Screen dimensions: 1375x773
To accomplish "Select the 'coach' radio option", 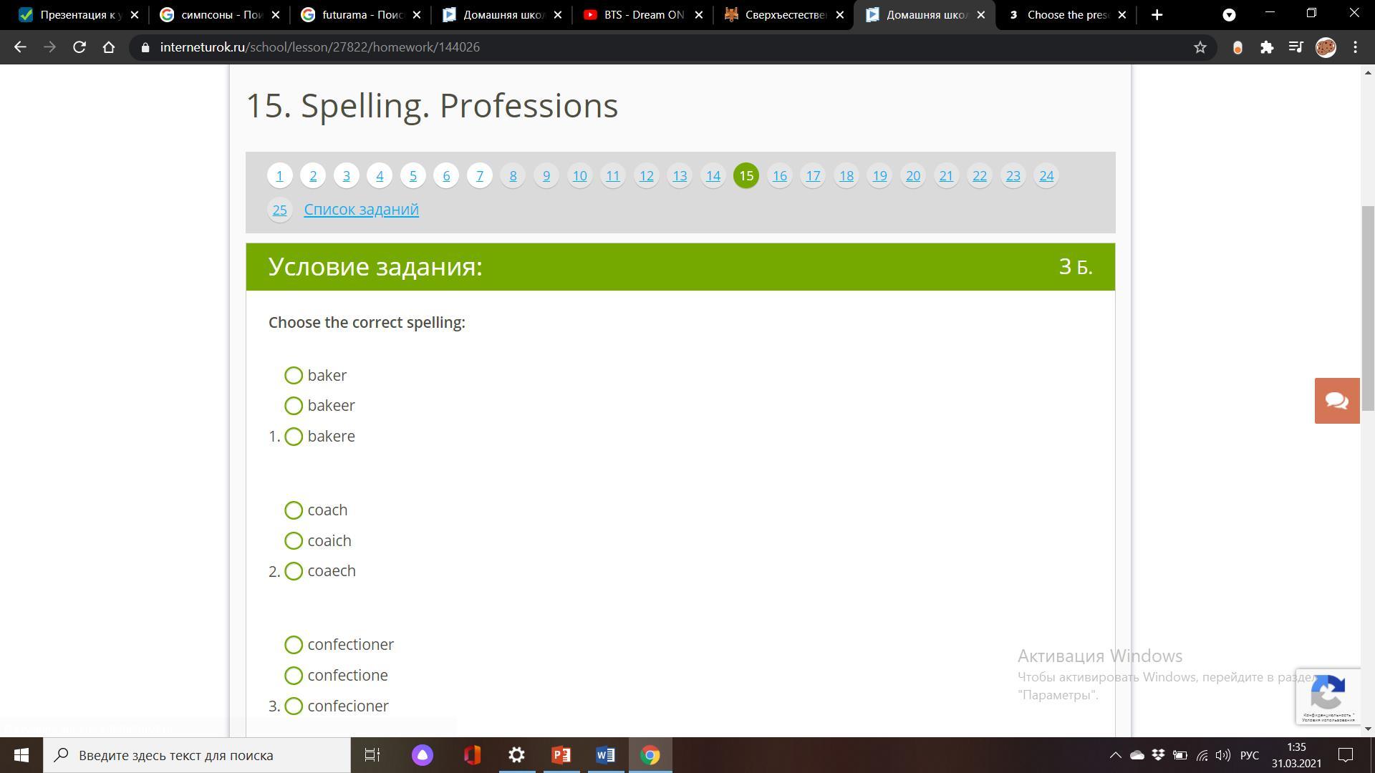I will [x=294, y=510].
